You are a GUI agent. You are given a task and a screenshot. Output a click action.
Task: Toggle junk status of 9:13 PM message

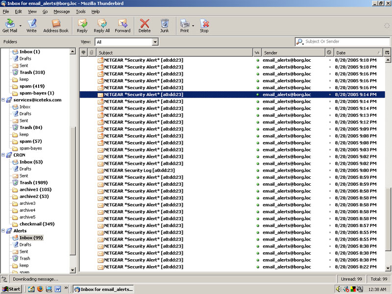click(x=330, y=115)
